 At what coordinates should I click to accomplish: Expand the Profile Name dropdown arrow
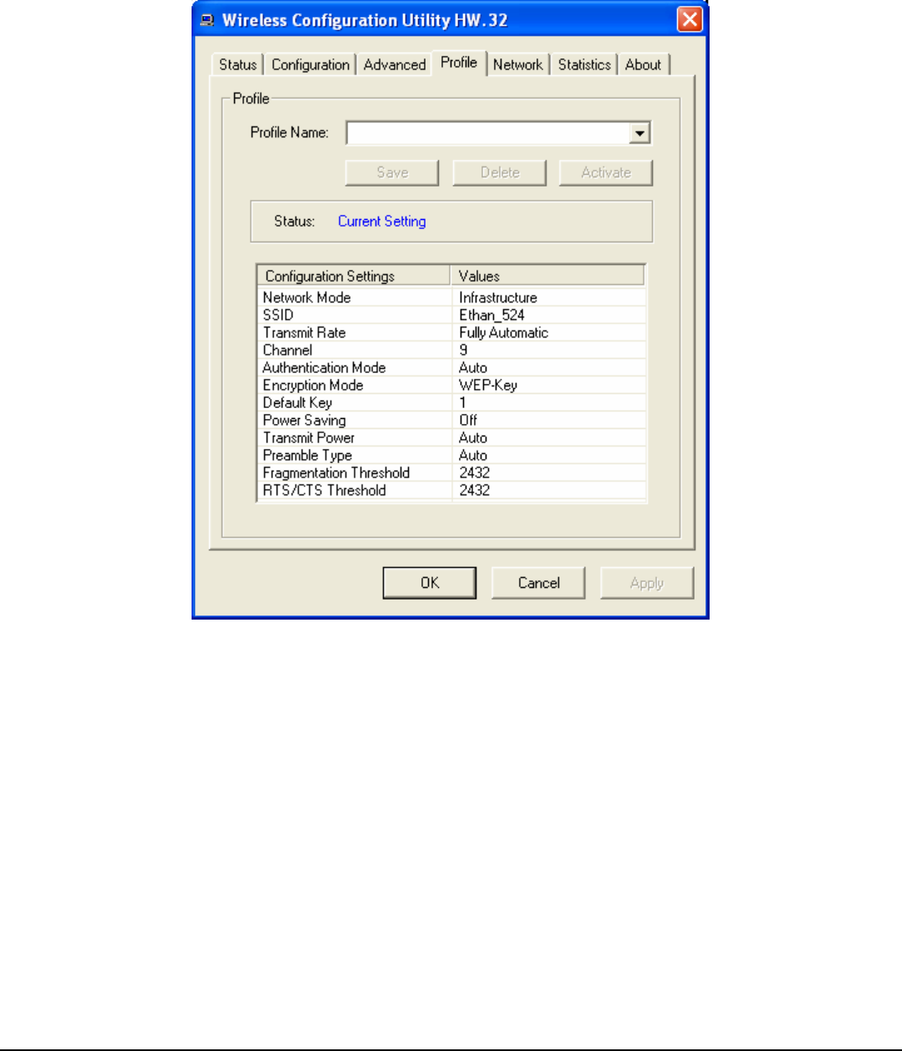(x=640, y=133)
